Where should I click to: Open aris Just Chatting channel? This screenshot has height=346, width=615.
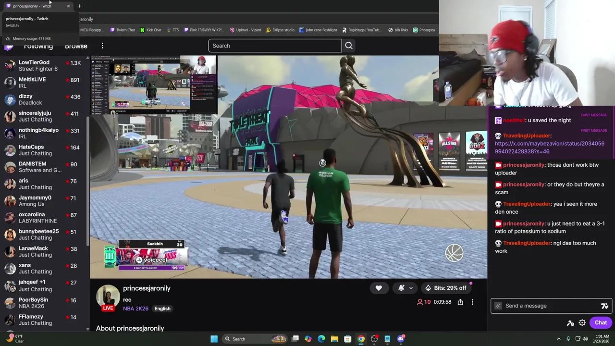pos(44,184)
